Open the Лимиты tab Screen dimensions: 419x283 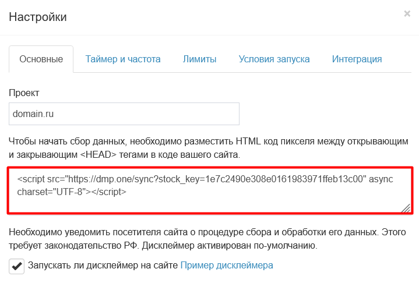pos(199,59)
